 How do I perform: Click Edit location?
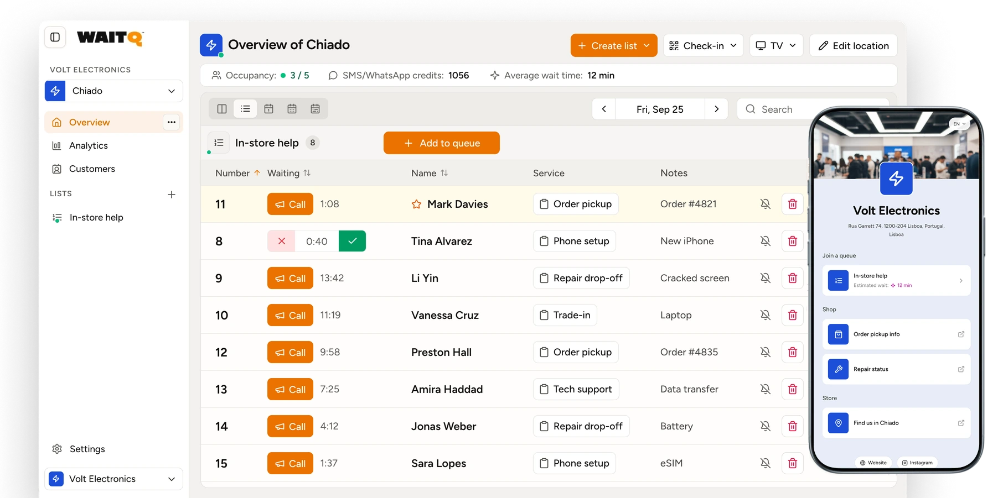(x=854, y=45)
